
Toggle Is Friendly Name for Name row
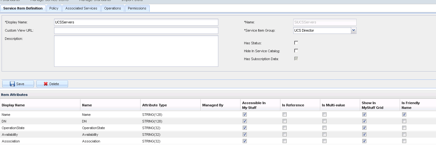[x=404, y=115]
